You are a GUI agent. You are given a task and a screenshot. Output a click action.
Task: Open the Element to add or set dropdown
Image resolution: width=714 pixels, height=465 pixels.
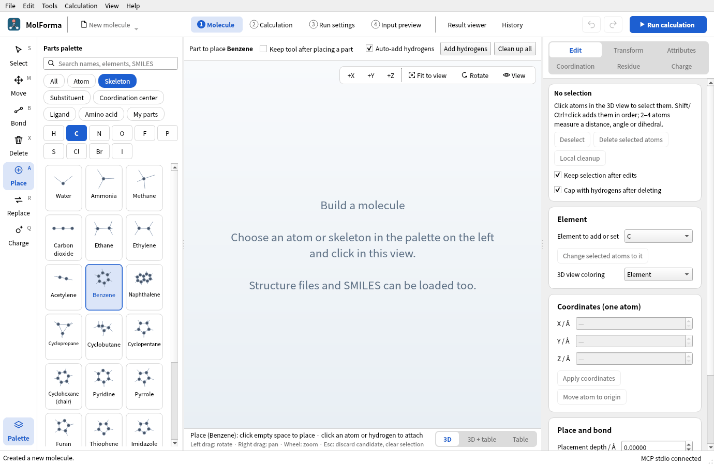point(658,236)
